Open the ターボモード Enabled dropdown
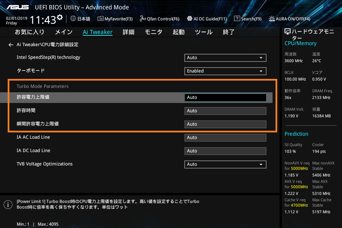The height and width of the screenshot is (228, 342). pos(225,71)
